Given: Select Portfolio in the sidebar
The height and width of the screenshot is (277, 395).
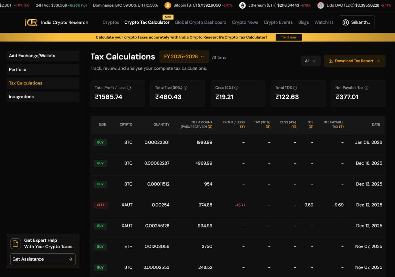Looking at the screenshot, I should click(x=43, y=70).
